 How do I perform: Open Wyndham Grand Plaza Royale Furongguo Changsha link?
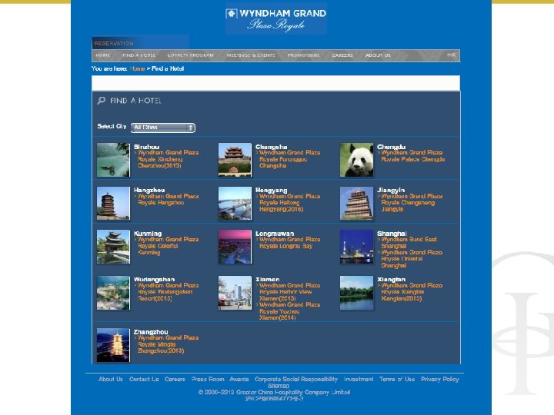pos(290,159)
